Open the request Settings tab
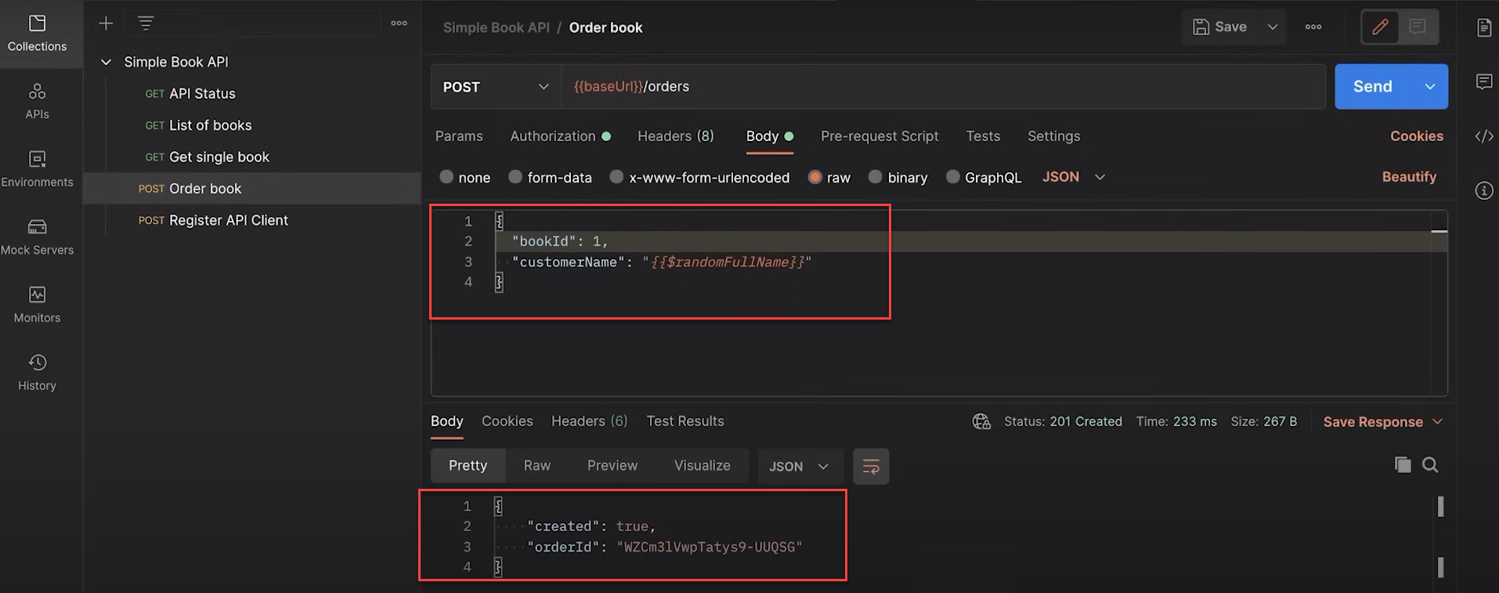This screenshot has height=593, width=1499. coord(1053,136)
